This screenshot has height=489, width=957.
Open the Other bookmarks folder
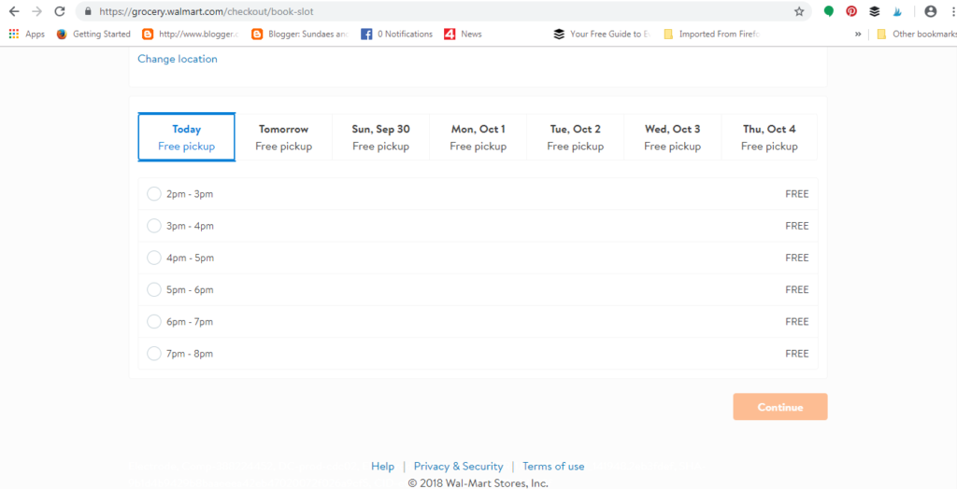tap(916, 35)
